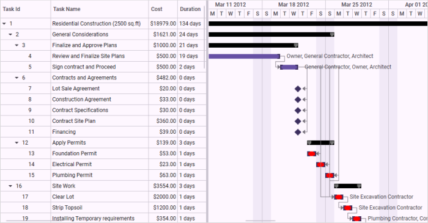
Task: Collapse task 2 General Considerations
Action: [x=10, y=34]
